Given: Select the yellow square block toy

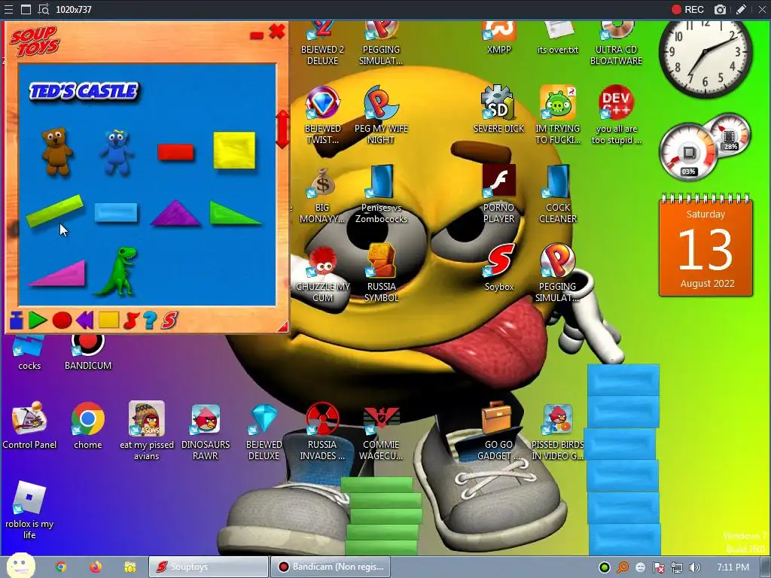Looking at the screenshot, I should coord(235,151).
